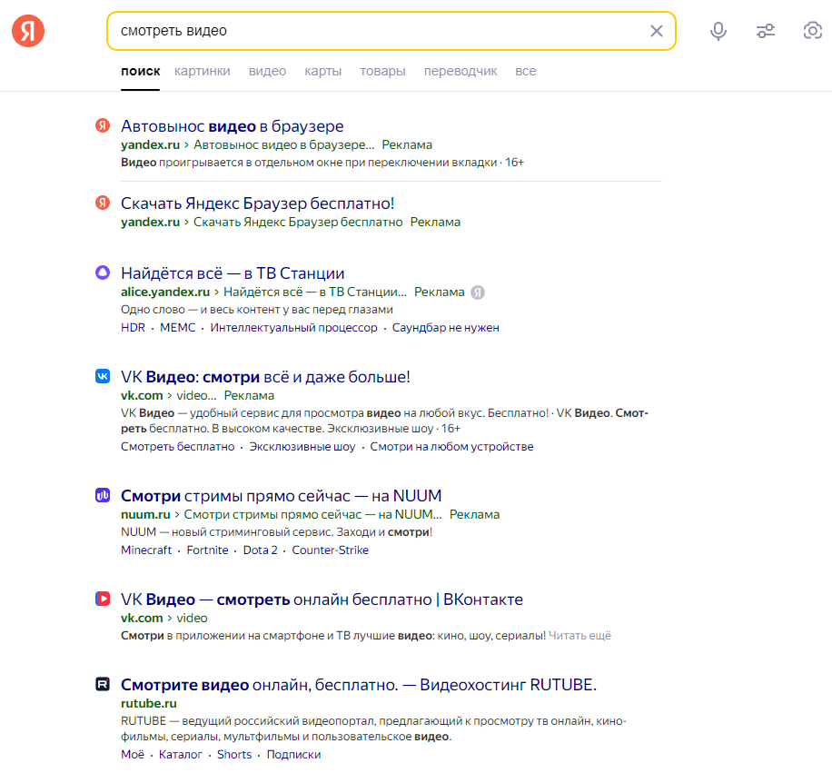Click the Alice purple circle icon
The height and width of the screenshot is (773, 832).
pos(103,273)
